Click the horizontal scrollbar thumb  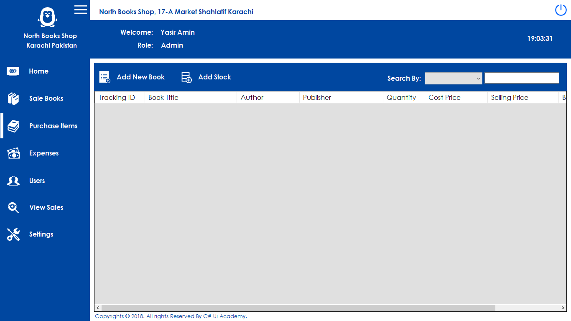[x=298, y=308]
